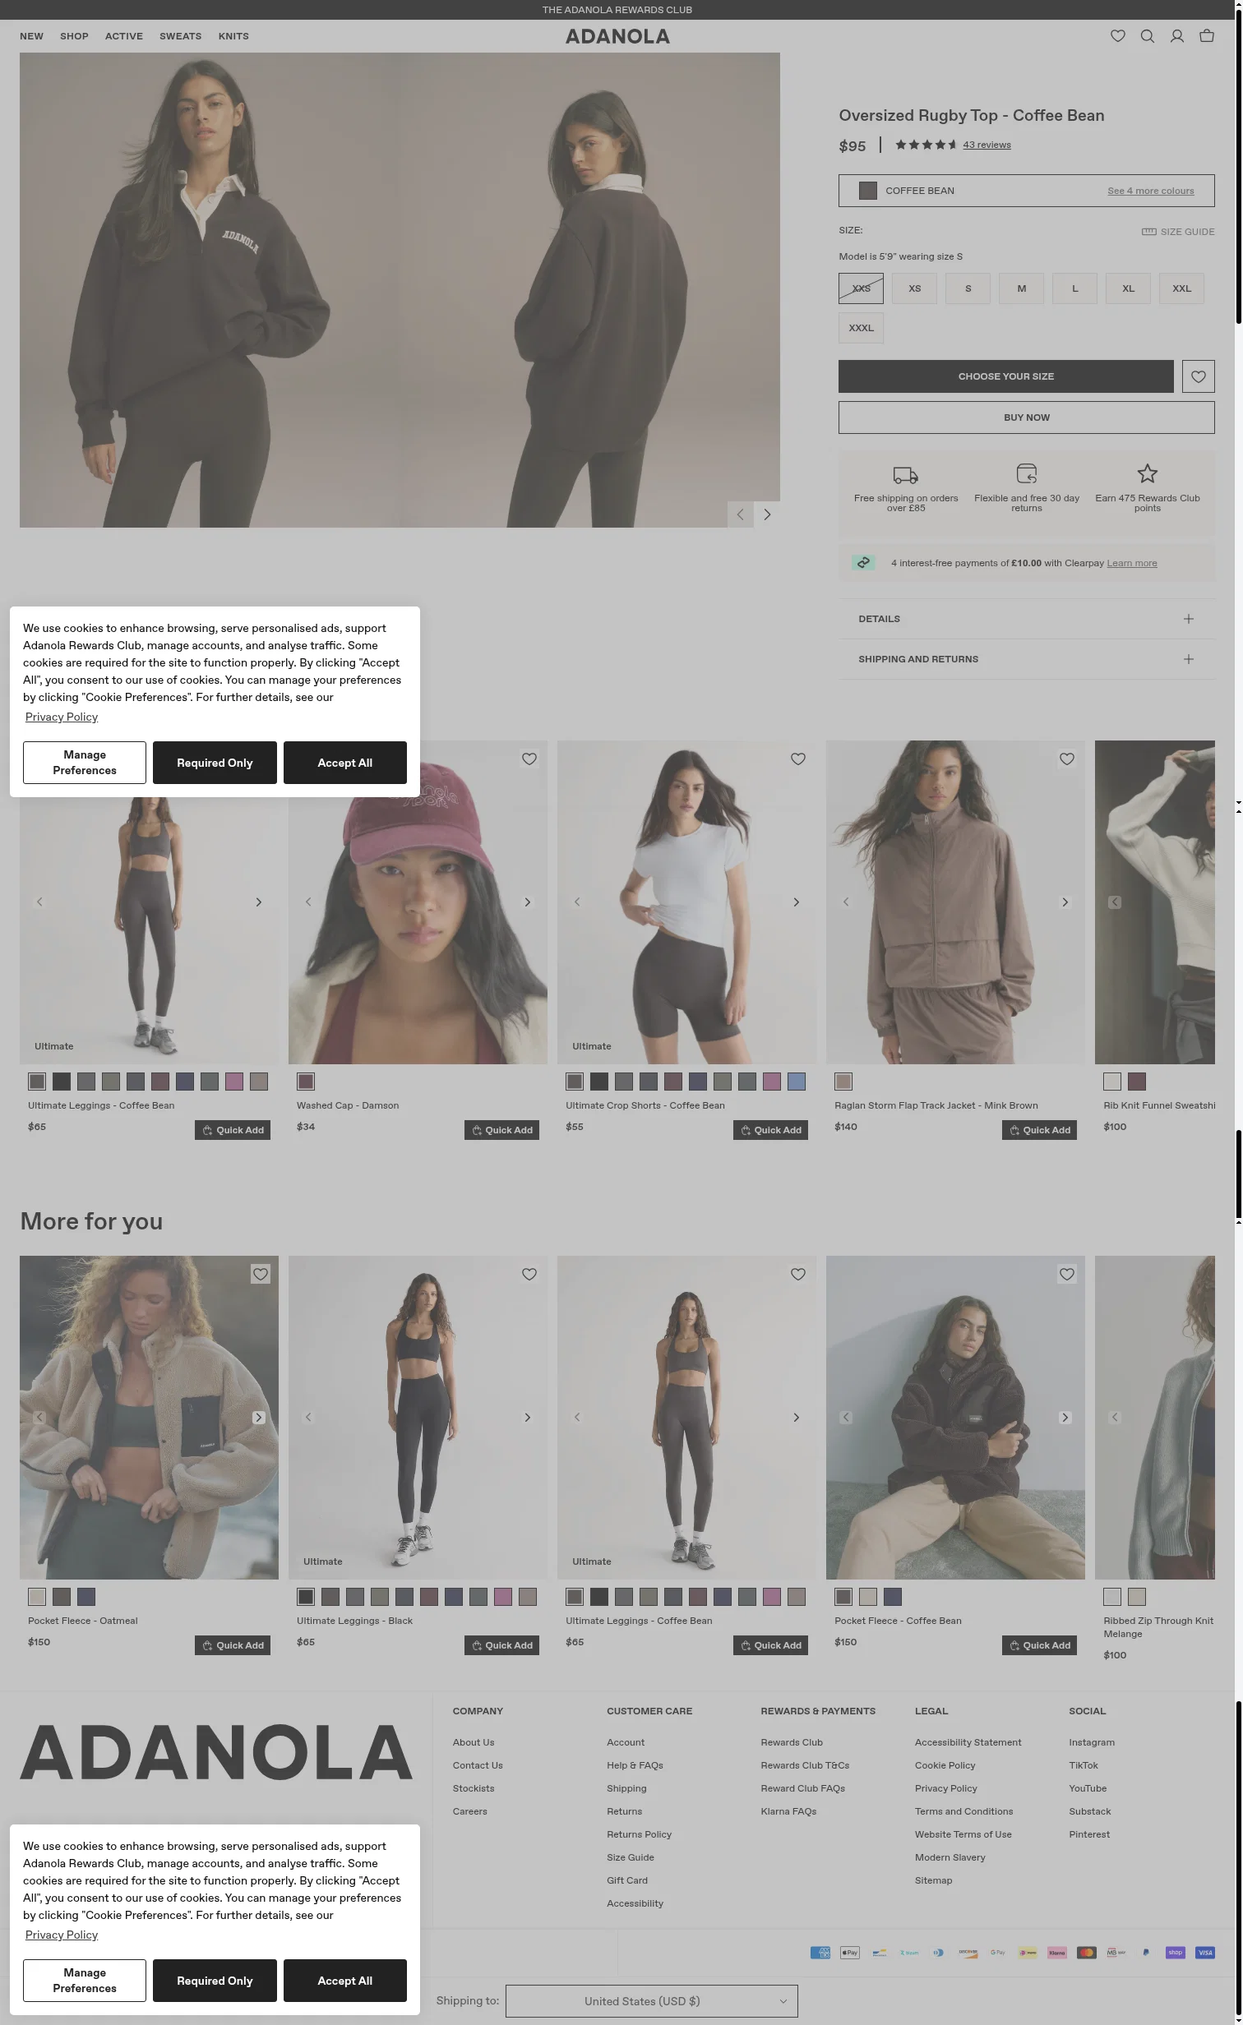
Task: Open the shopping bag icon
Action: tap(1207, 36)
